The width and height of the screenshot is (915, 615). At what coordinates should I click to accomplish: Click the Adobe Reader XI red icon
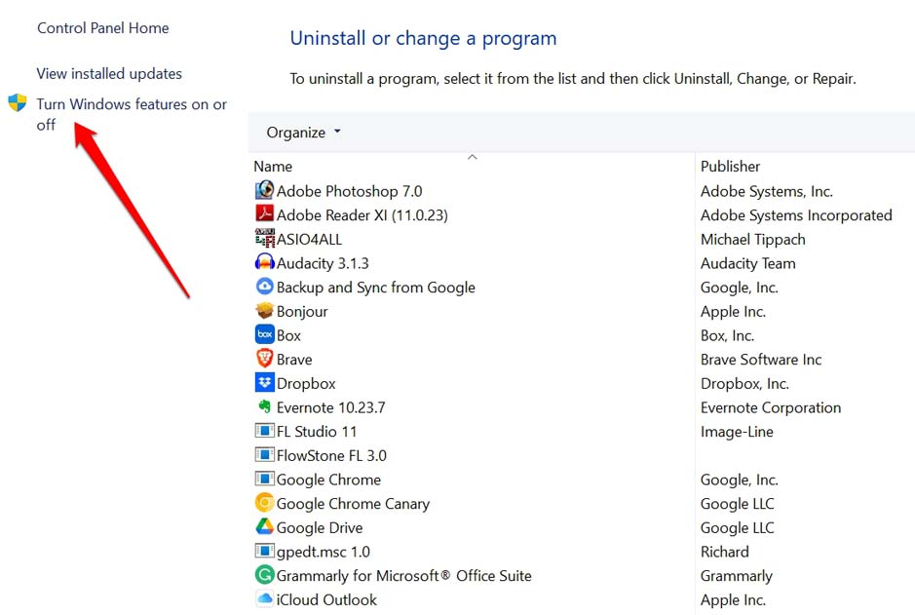point(264,214)
